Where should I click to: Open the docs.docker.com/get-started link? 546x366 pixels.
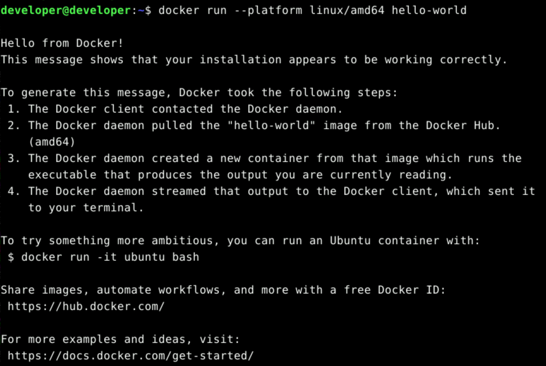coord(131,356)
